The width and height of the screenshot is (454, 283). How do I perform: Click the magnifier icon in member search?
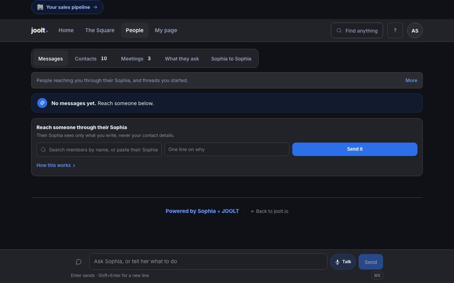point(43,150)
